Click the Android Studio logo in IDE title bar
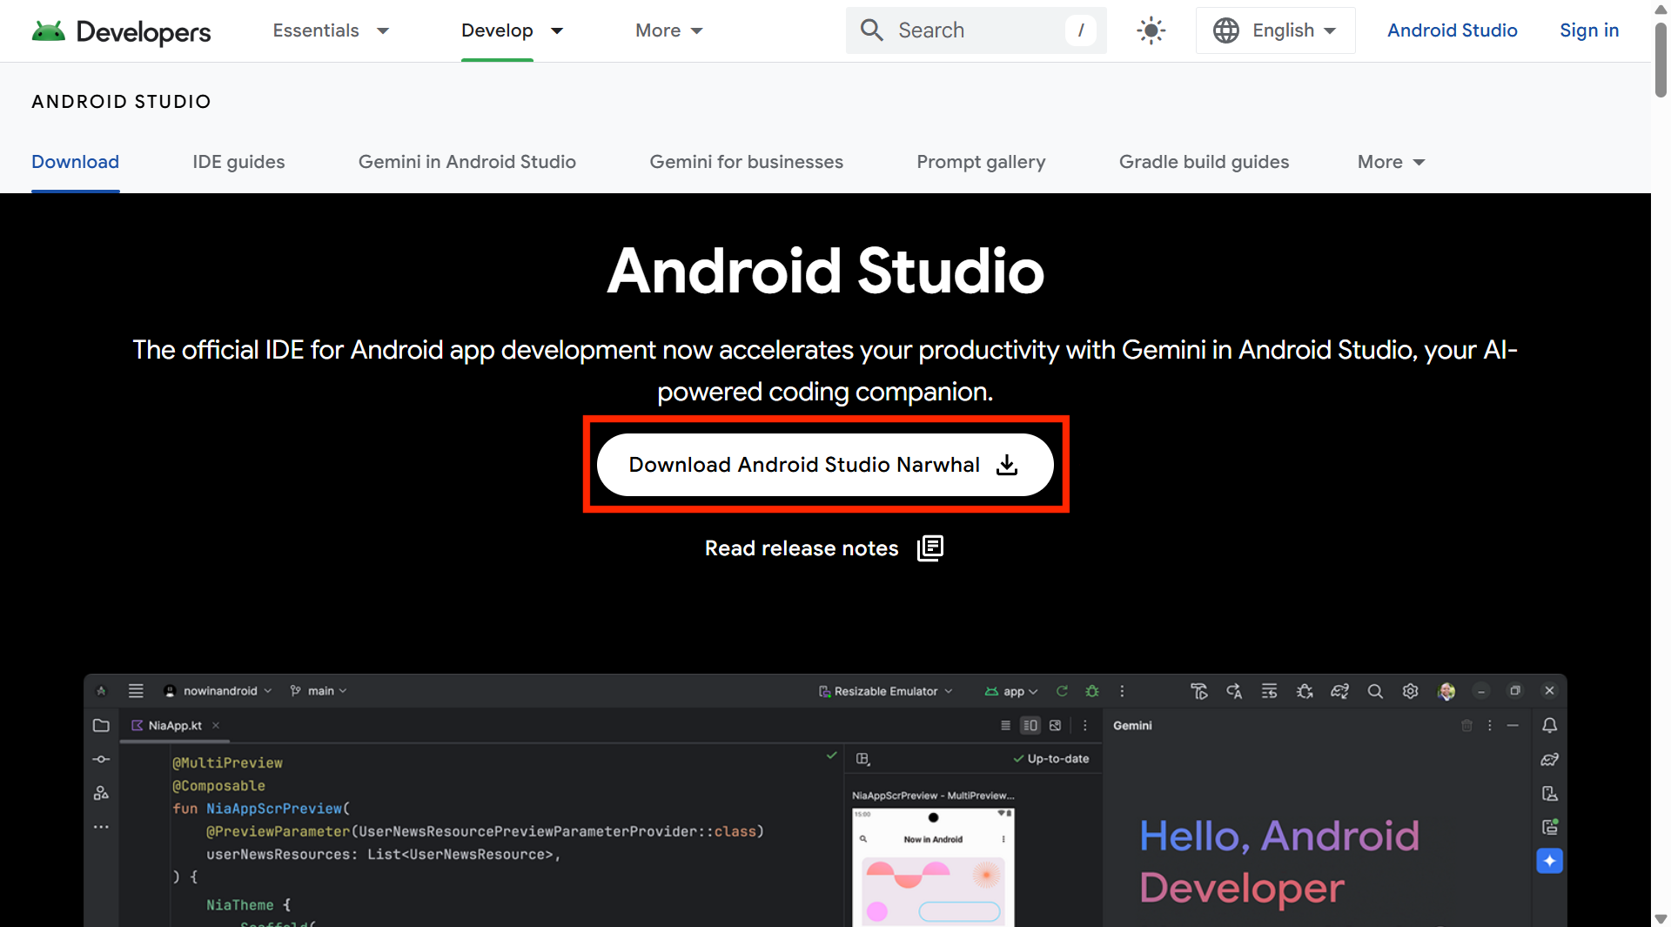The width and height of the screenshot is (1671, 927). [x=101, y=691]
